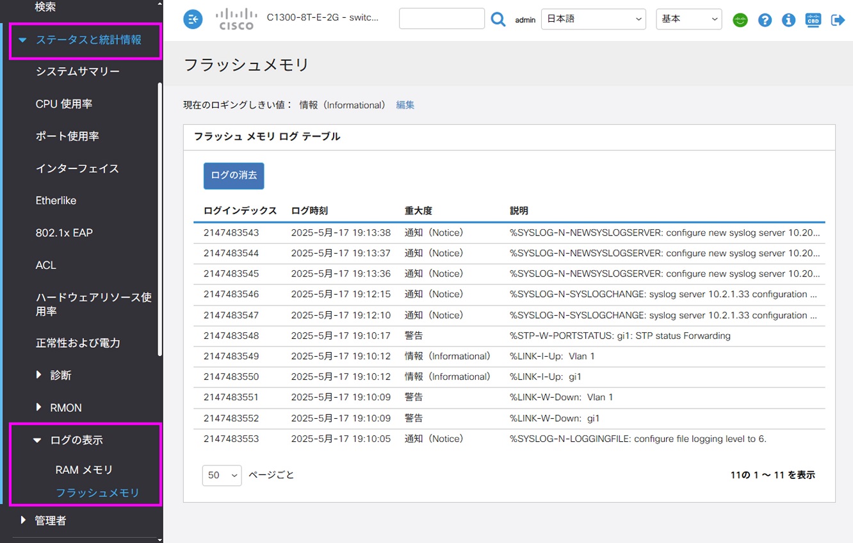Open 正常性および電力 page
853x543 pixels.
click(77, 343)
